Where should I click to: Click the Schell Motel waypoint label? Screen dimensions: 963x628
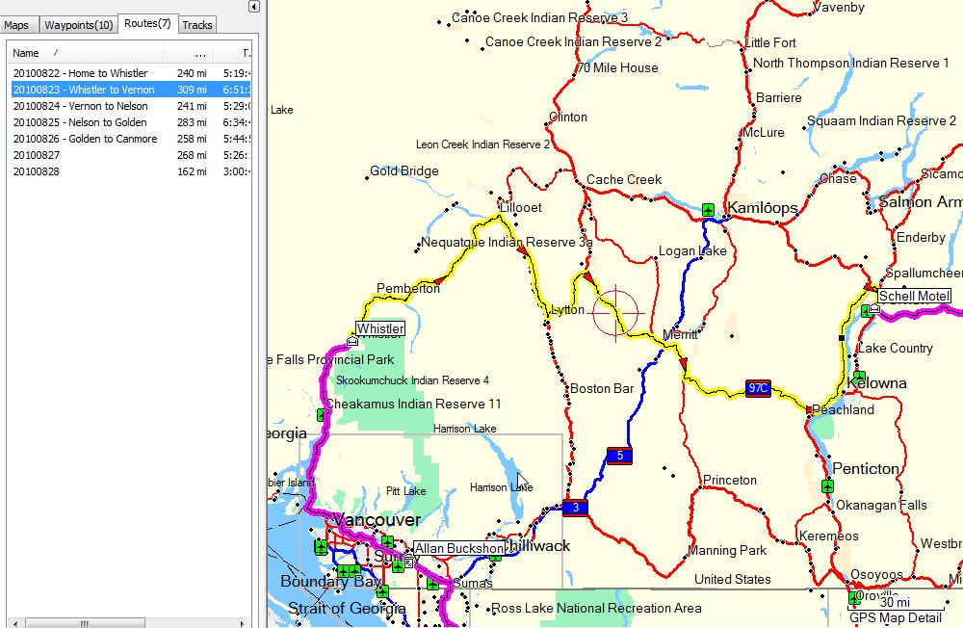913,296
